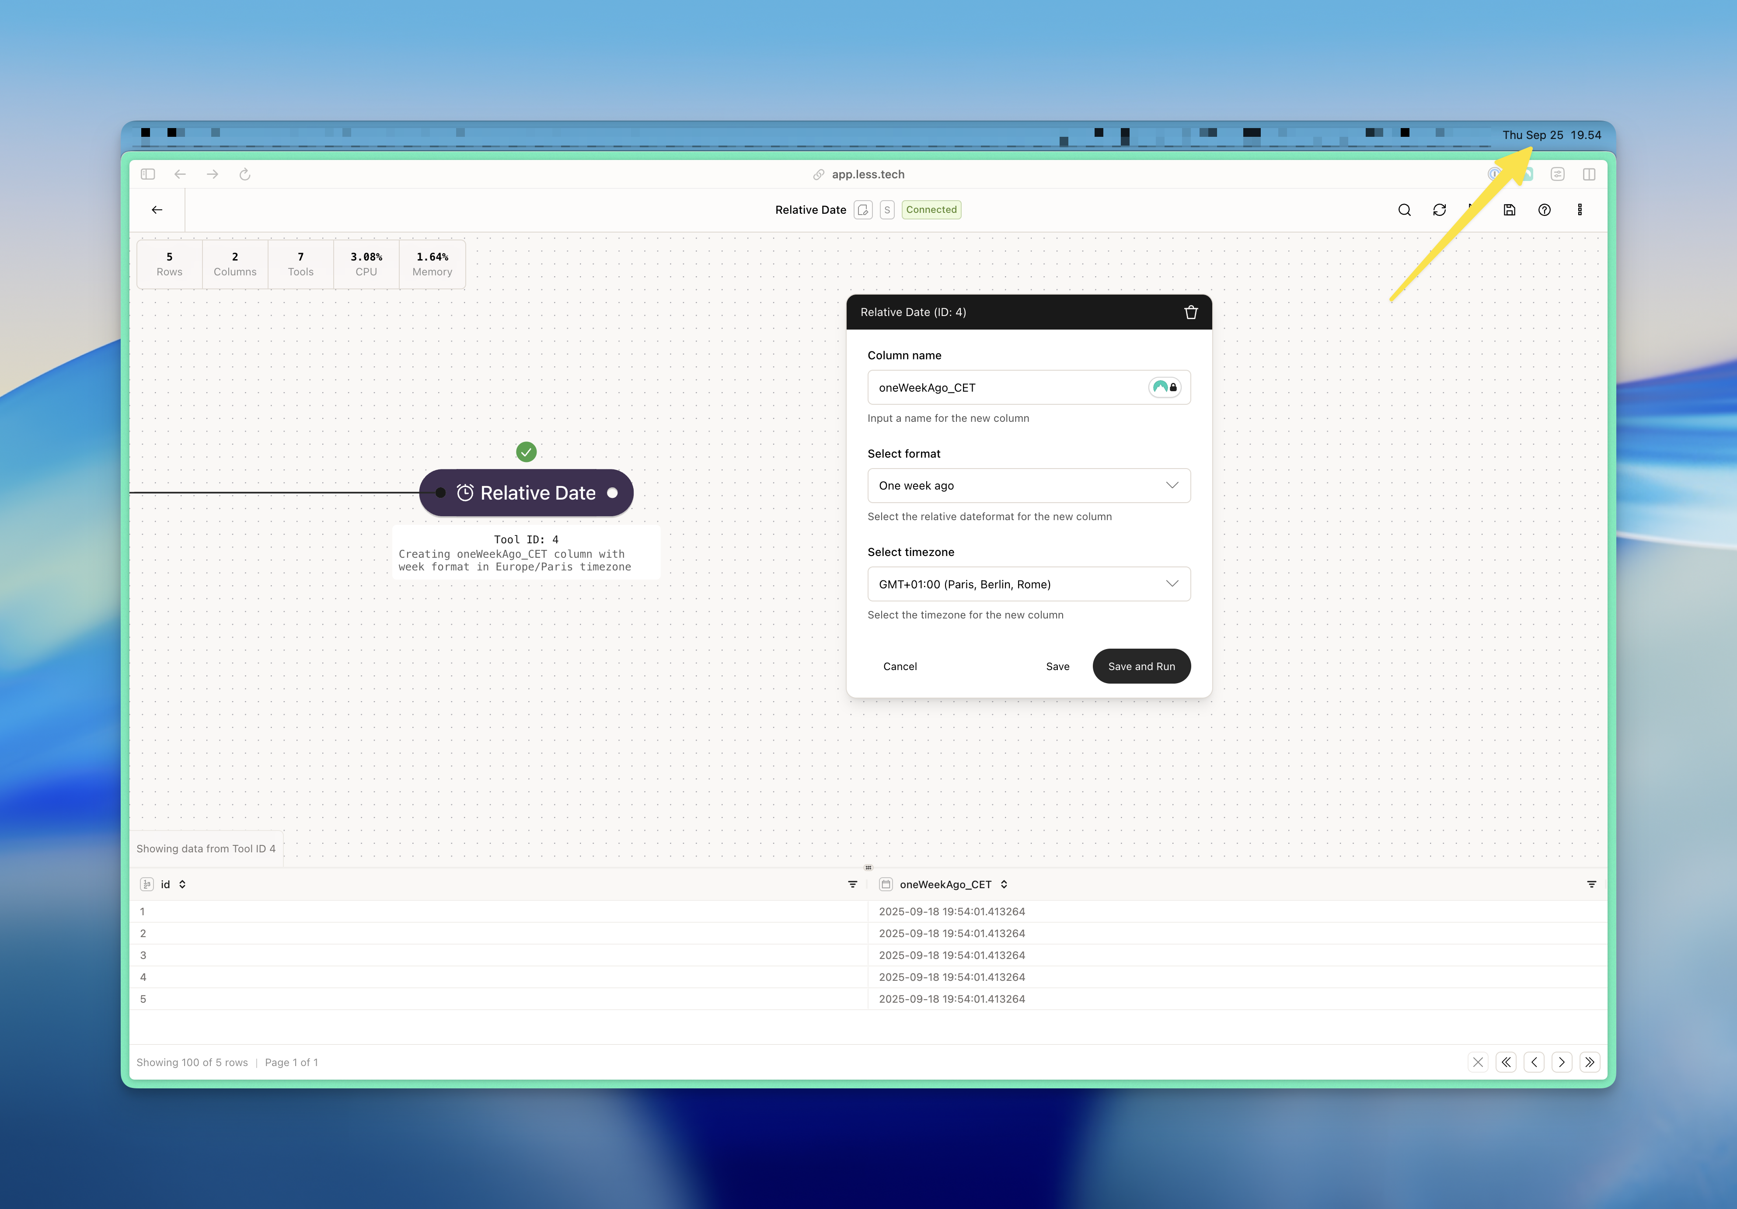Click the Save text button
This screenshot has width=1737, height=1209.
[1057, 666]
